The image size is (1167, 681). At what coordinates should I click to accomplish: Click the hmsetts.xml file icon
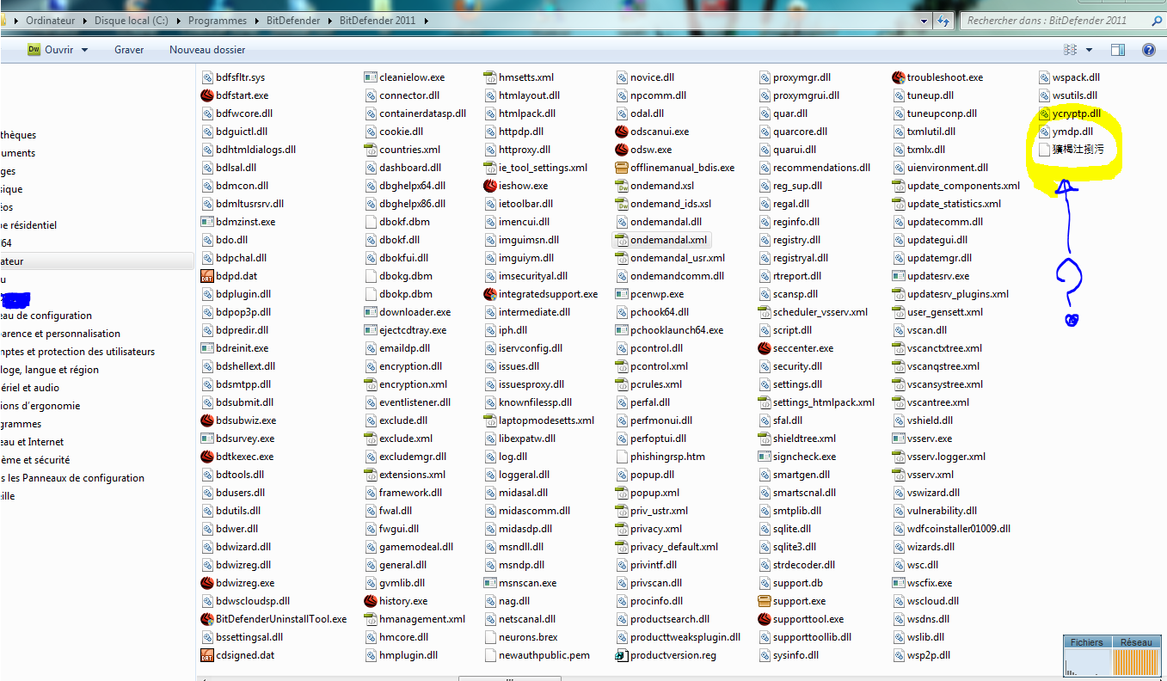coord(490,77)
